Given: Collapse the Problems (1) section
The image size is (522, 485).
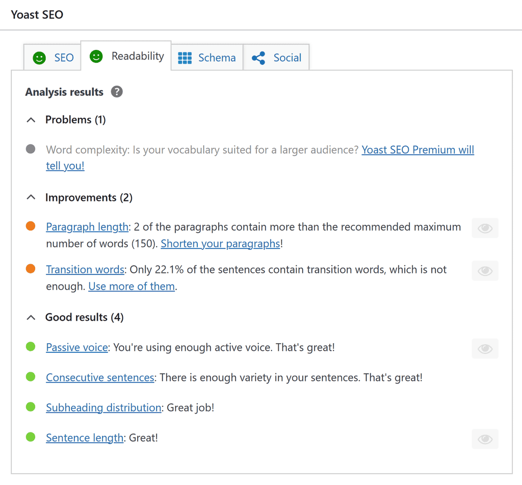Looking at the screenshot, I should pyautogui.click(x=31, y=120).
